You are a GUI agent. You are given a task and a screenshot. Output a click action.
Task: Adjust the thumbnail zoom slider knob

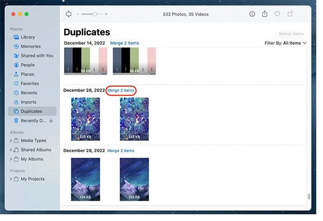[95, 14]
